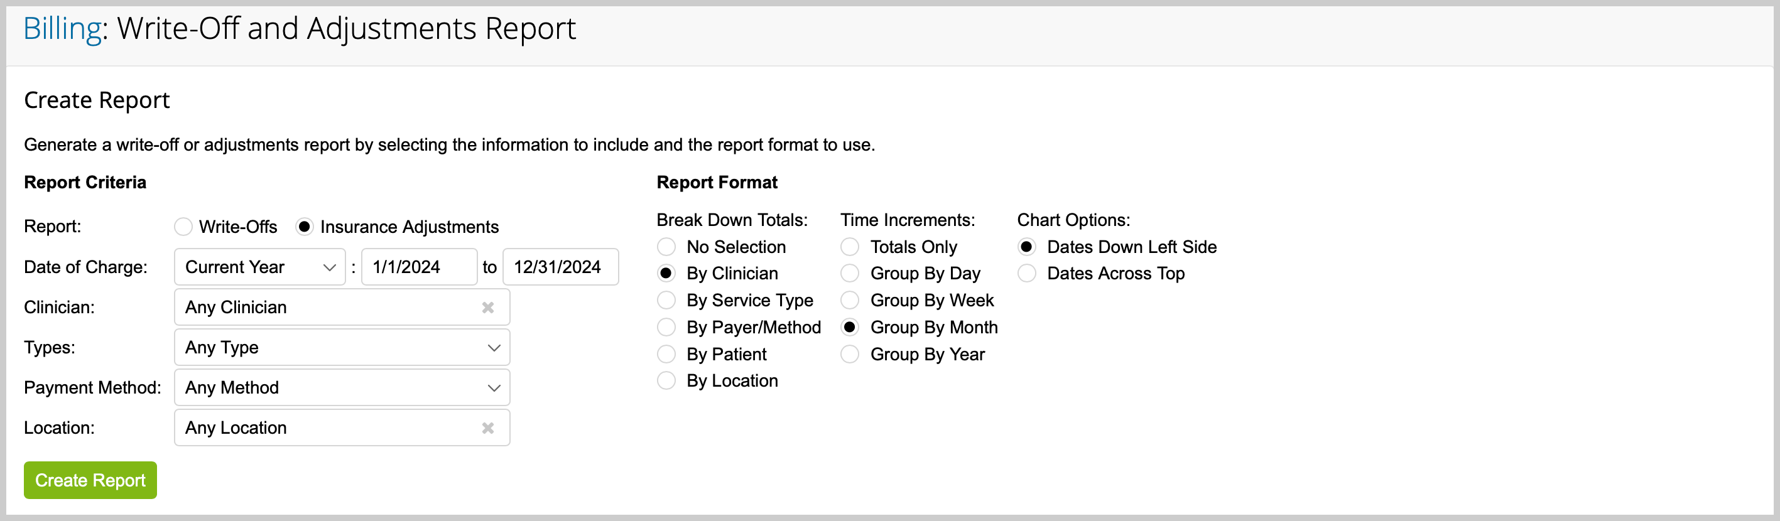Select the Write-Offs report radio button
Viewport: 1780px width, 521px height.
point(183,227)
